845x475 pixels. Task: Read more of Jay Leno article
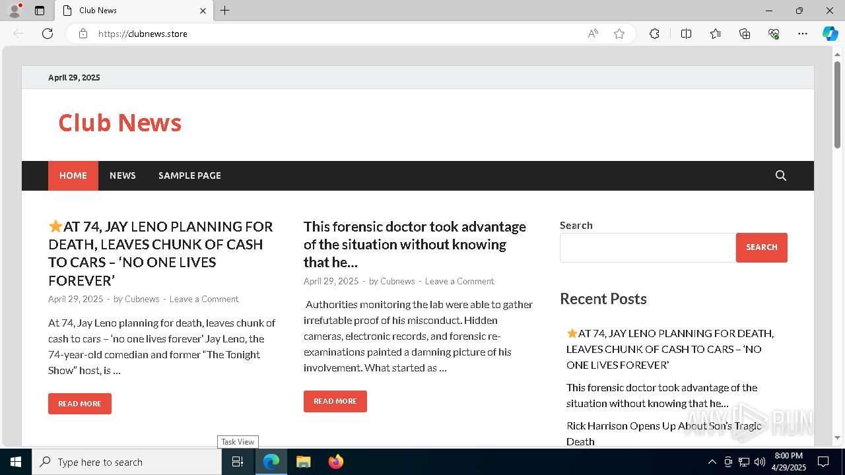pyautogui.click(x=80, y=404)
